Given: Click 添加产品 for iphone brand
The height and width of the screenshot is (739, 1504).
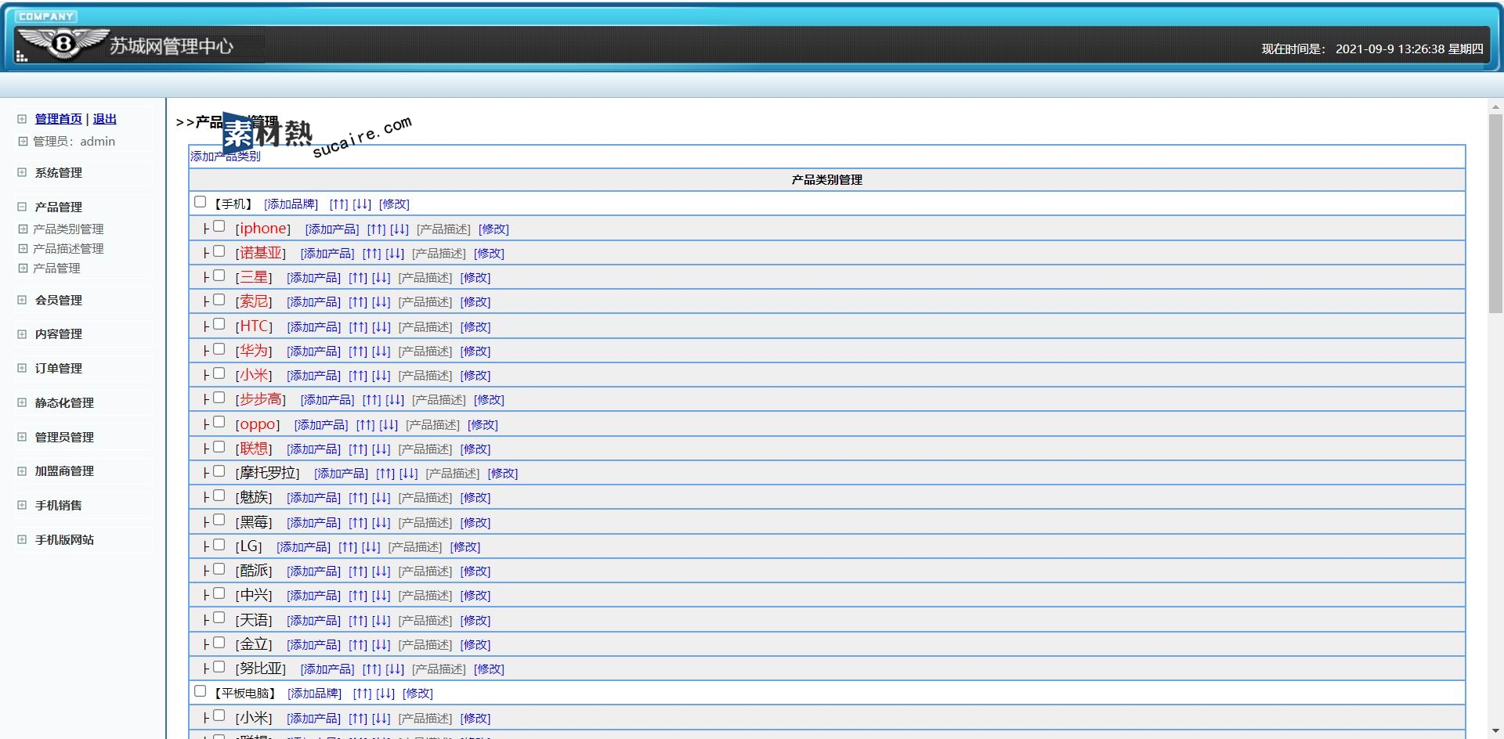Looking at the screenshot, I should [332, 229].
